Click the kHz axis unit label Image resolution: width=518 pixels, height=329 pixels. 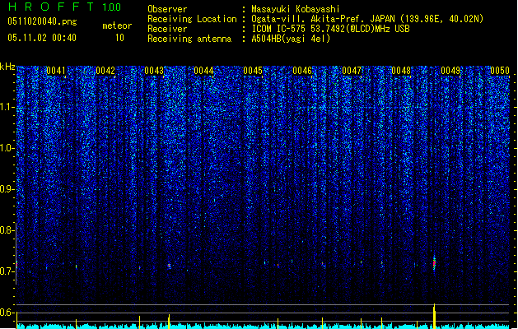coord(7,67)
